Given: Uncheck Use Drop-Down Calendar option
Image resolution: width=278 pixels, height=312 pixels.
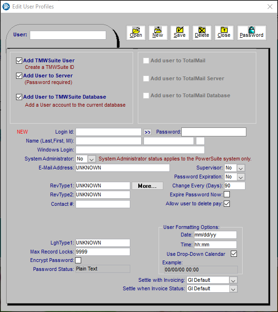Looking at the screenshot, I should click(x=234, y=253).
